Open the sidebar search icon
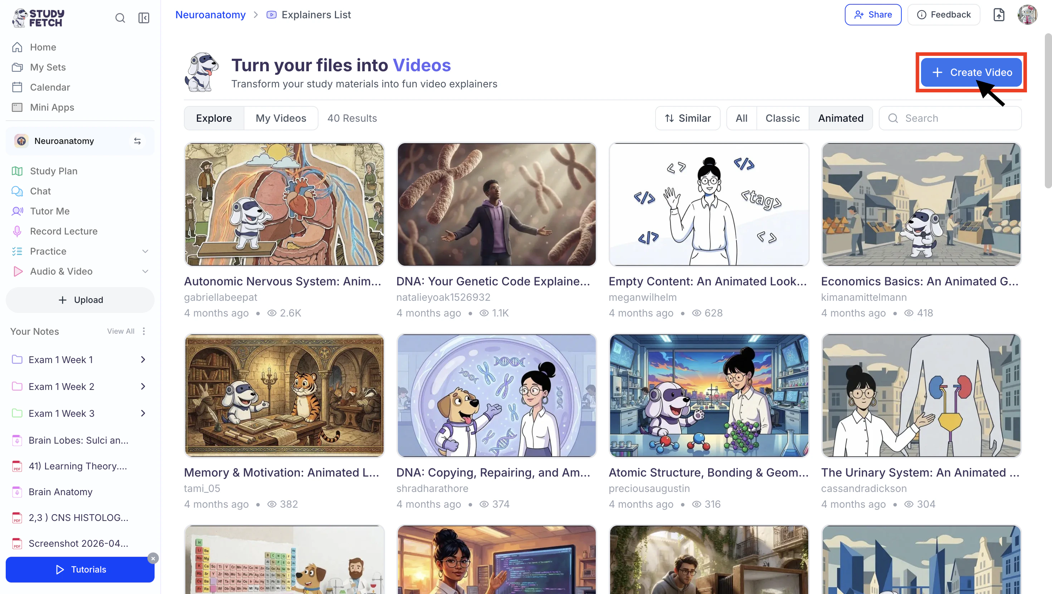This screenshot has width=1052, height=594. click(120, 18)
